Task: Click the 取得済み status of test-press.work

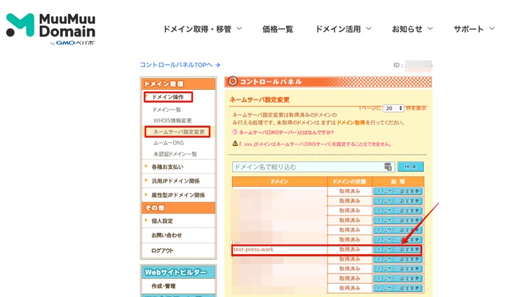Action: click(349, 249)
